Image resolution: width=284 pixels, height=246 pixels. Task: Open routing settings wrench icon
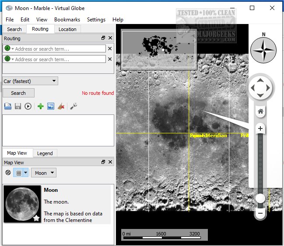click(74, 106)
